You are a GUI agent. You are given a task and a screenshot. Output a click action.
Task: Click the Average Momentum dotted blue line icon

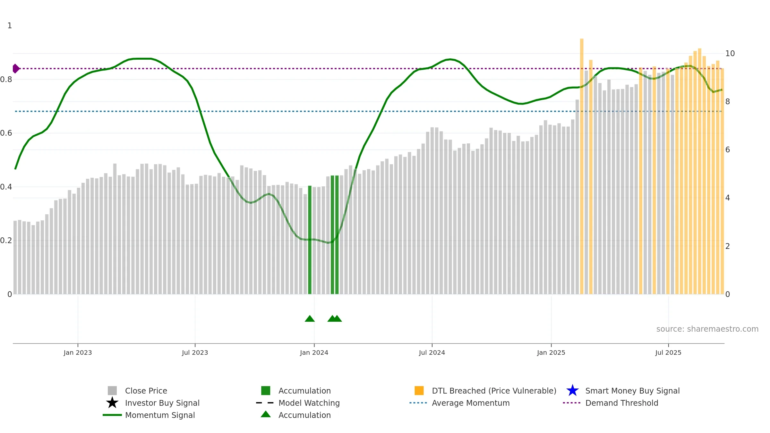418,403
